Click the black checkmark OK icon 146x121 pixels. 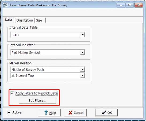104,113
